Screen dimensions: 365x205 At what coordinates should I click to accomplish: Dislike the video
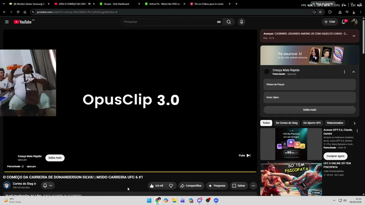[x=171, y=186]
